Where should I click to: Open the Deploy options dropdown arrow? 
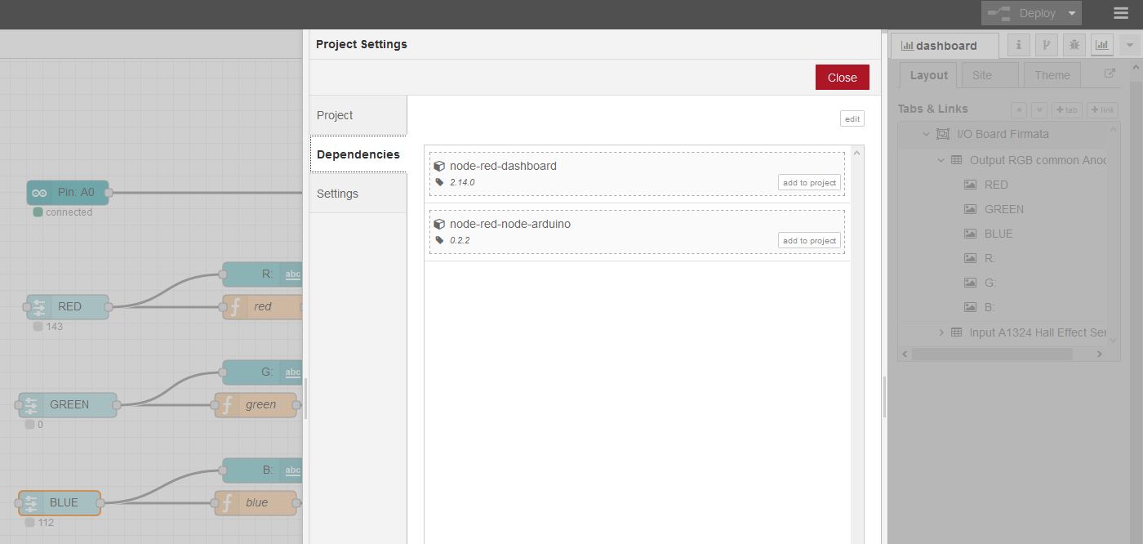[1072, 13]
